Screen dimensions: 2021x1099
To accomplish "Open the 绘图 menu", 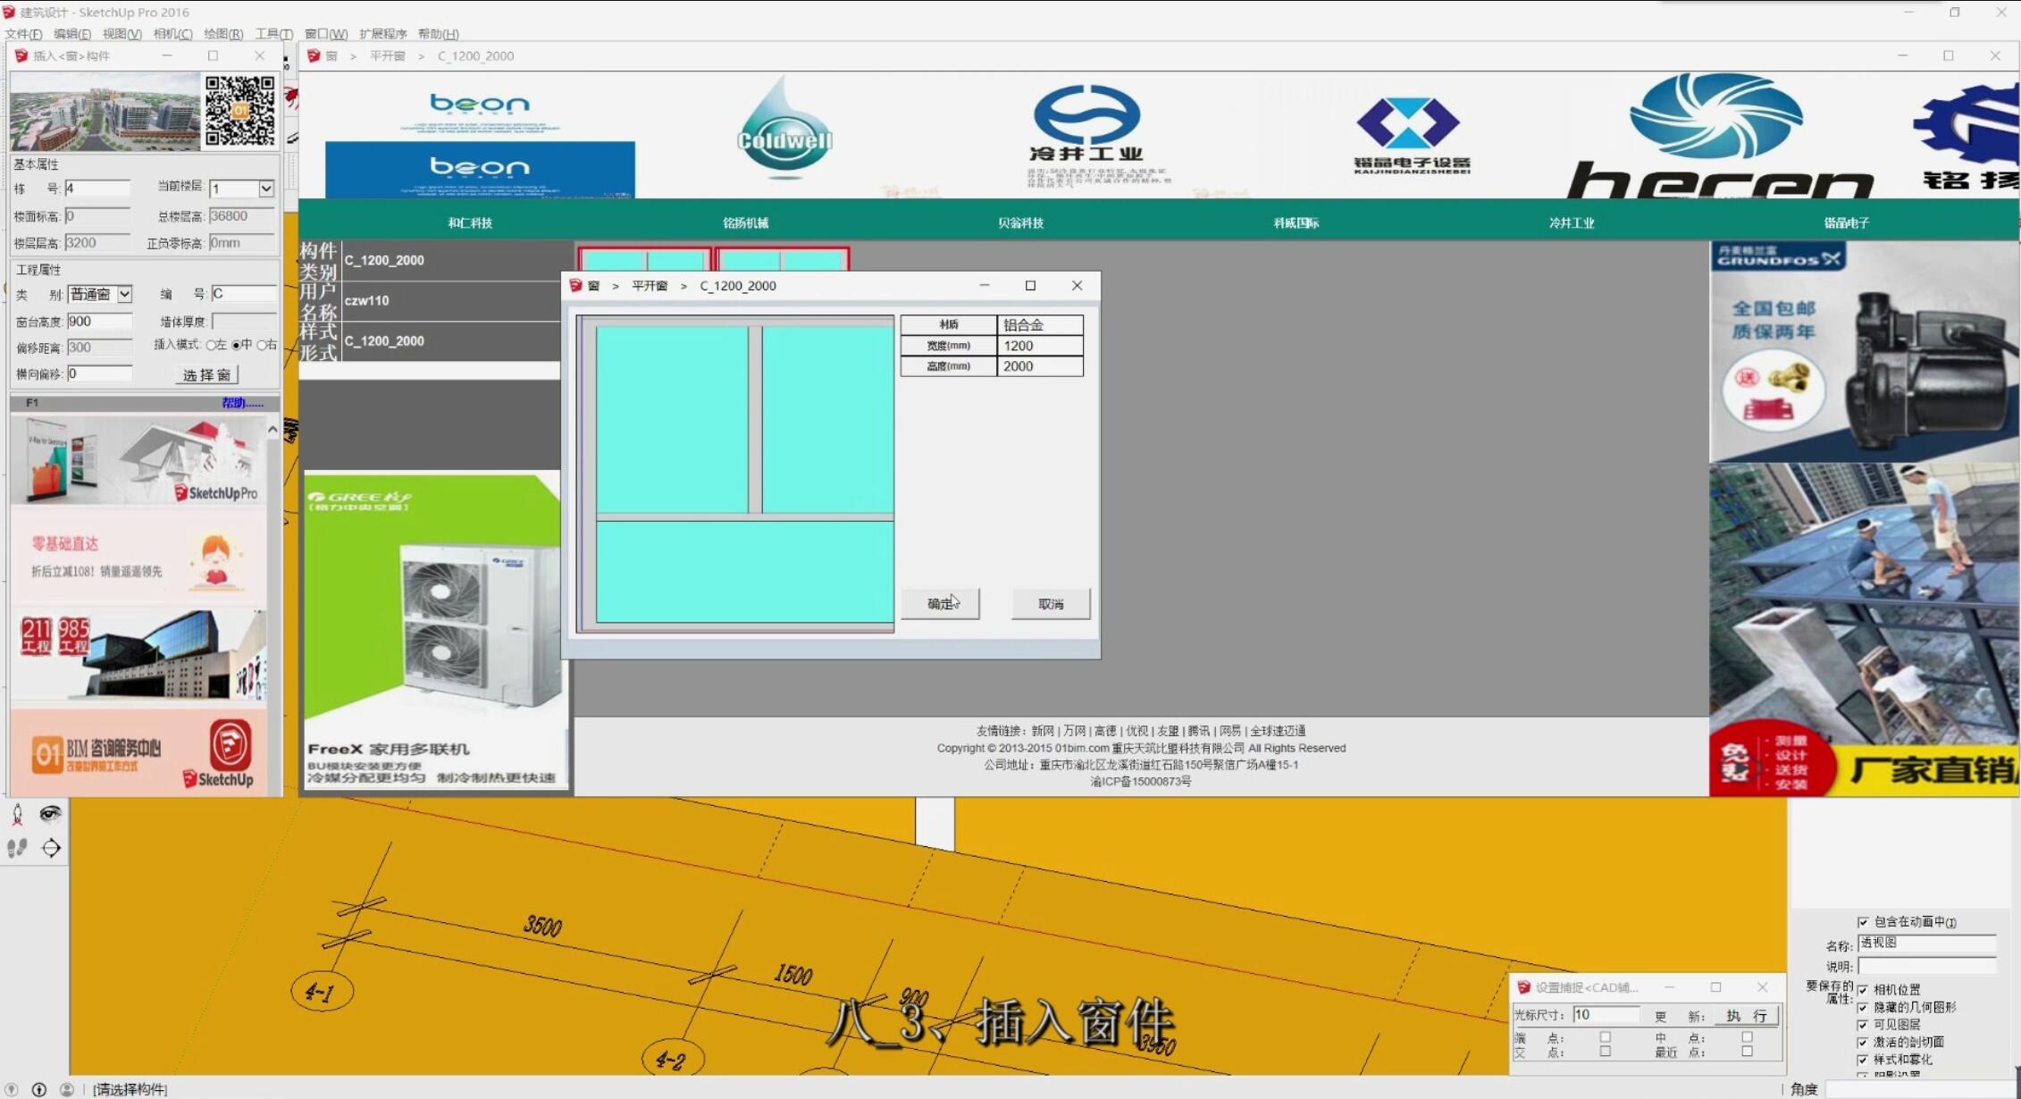I will [x=223, y=34].
